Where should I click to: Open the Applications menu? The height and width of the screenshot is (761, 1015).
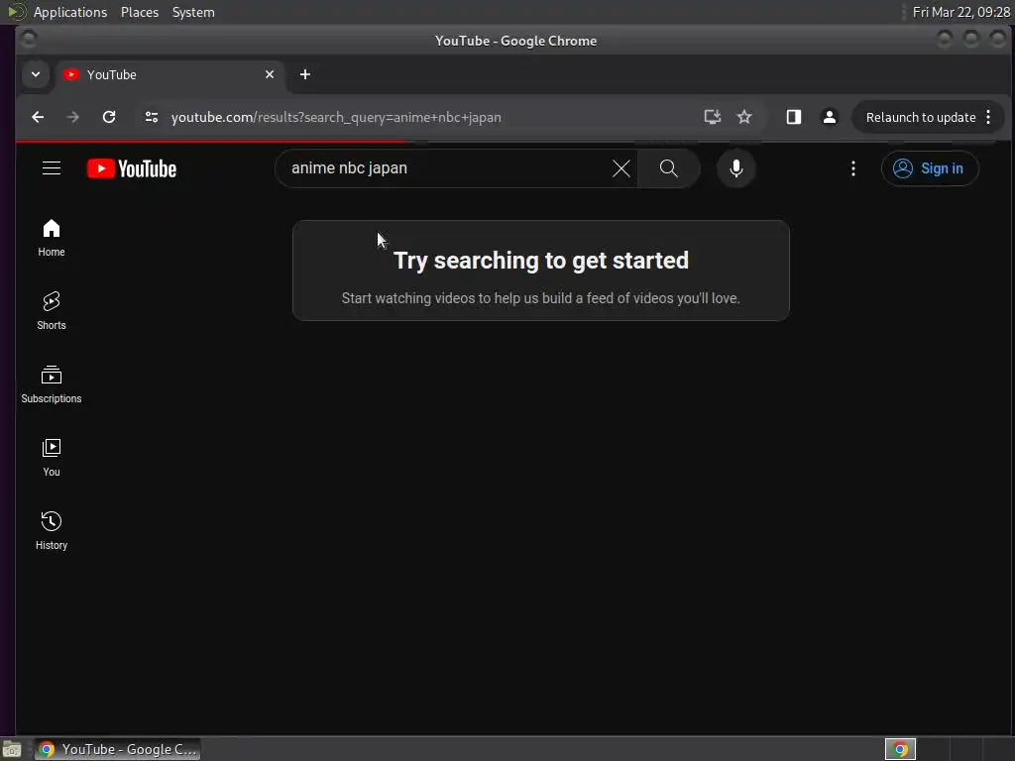(x=70, y=12)
